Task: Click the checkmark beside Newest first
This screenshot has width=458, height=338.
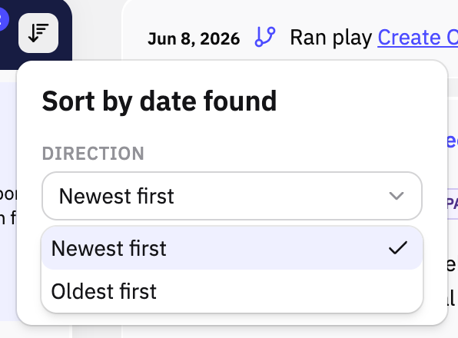Action: pos(398,247)
